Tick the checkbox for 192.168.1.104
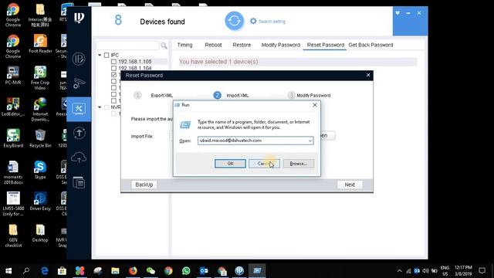Screen dimensions: 494x278 pyautogui.click(x=113, y=68)
